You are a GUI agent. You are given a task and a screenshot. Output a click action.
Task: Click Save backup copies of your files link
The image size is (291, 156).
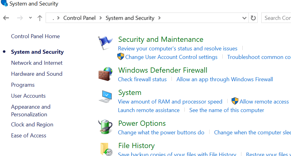[x=177, y=154]
